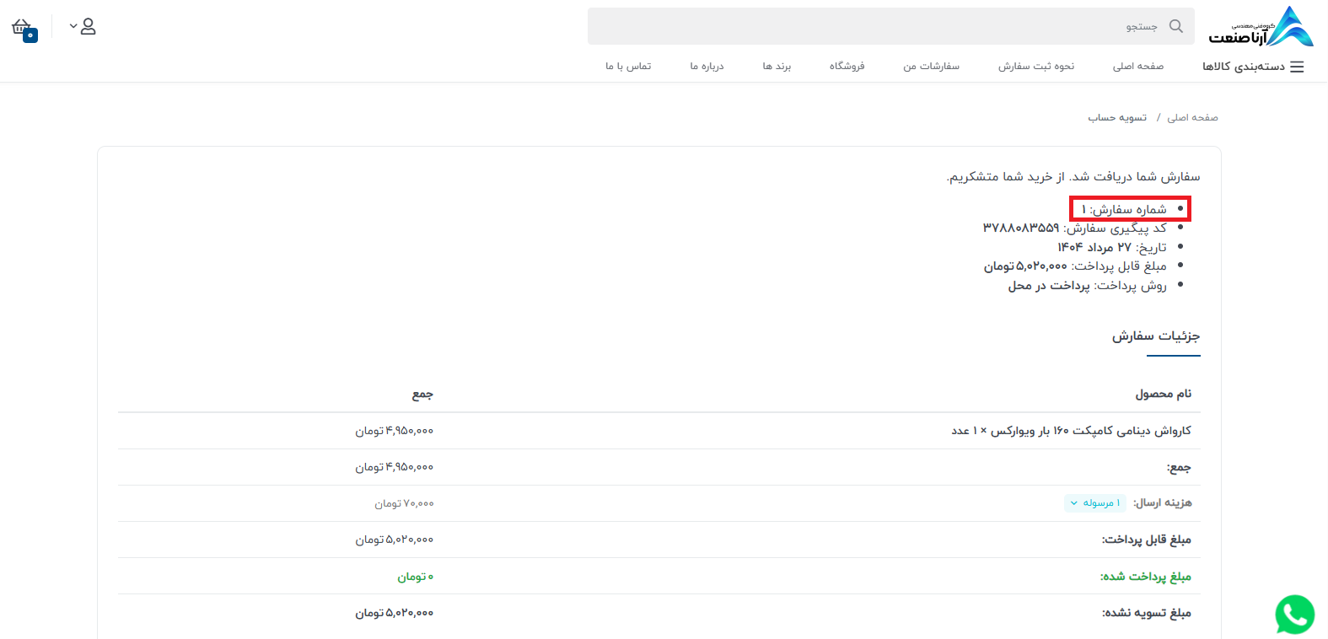The image size is (1328, 639).
Task: Expand the ۱ مرسوله shipment dropdown
Action: tap(1095, 503)
